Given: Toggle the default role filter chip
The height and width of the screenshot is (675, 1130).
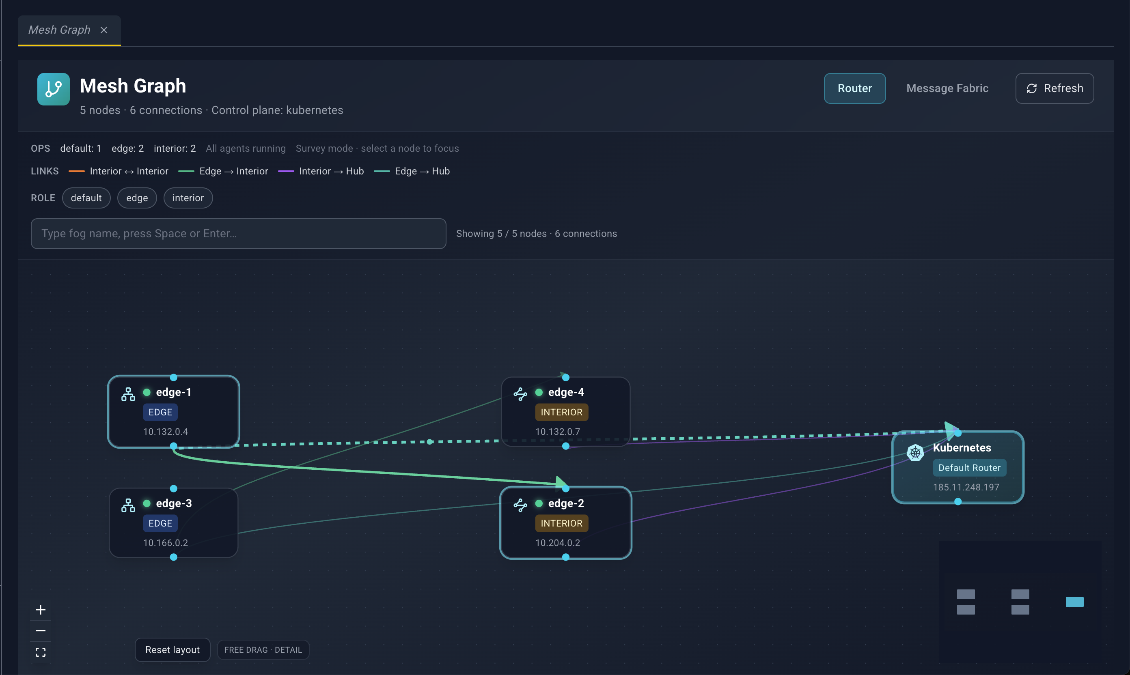Looking at the screenshot, I should 86,198.
